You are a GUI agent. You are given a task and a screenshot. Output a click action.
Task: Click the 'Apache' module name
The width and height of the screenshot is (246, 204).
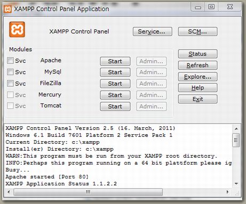(51, 60)
